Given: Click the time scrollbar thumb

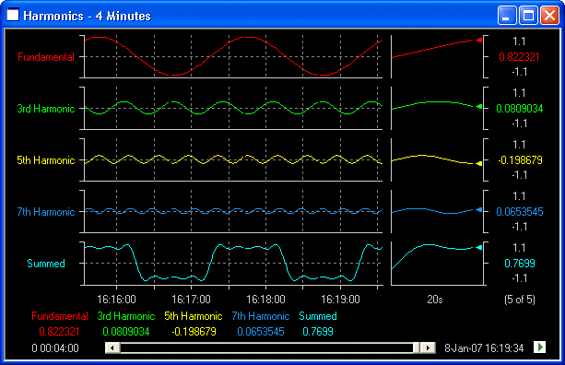Looking at the screenshot, I should (x=417, y=347).
